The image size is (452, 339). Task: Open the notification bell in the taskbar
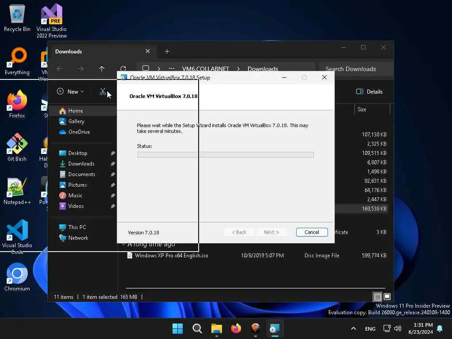pyautogui.click(x=440, y=328)
